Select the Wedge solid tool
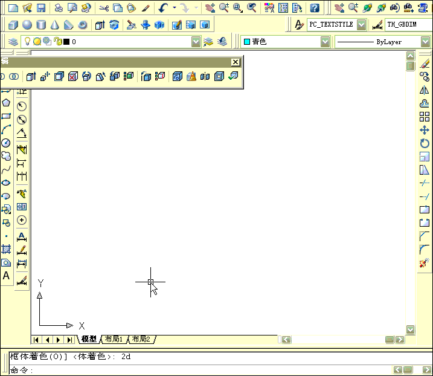 [x=69, y=25]
